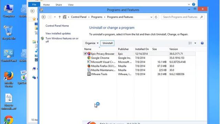This screenshot has width=220, height=124.
Task: Click the 'Mozilla Firefox 30.0' row text
Action: pos(103,66)
